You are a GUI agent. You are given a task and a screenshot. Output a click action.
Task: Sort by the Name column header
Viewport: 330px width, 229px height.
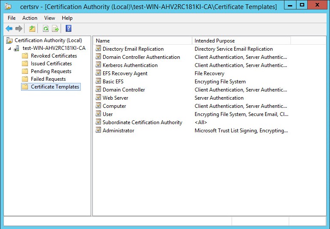[x=143, y=41]
